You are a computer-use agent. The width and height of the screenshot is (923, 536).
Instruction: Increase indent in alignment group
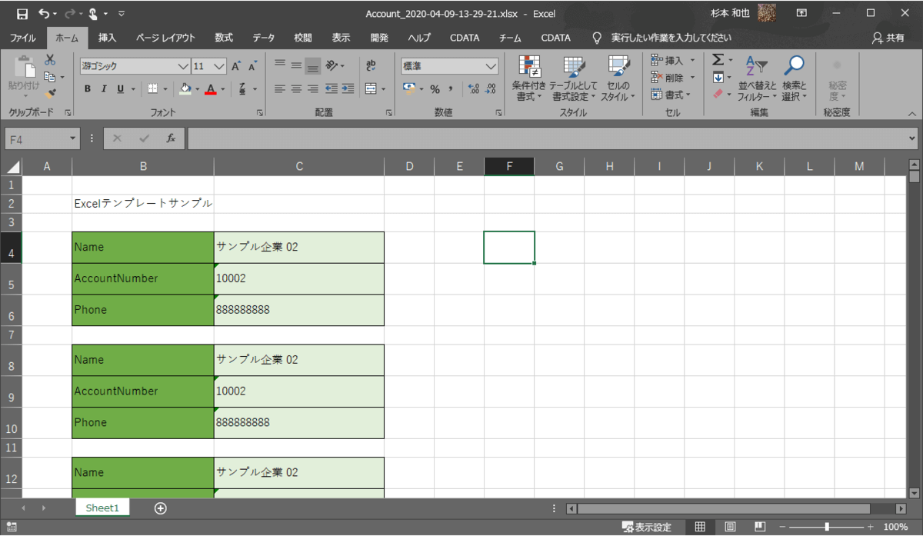[x=347, y=88]
